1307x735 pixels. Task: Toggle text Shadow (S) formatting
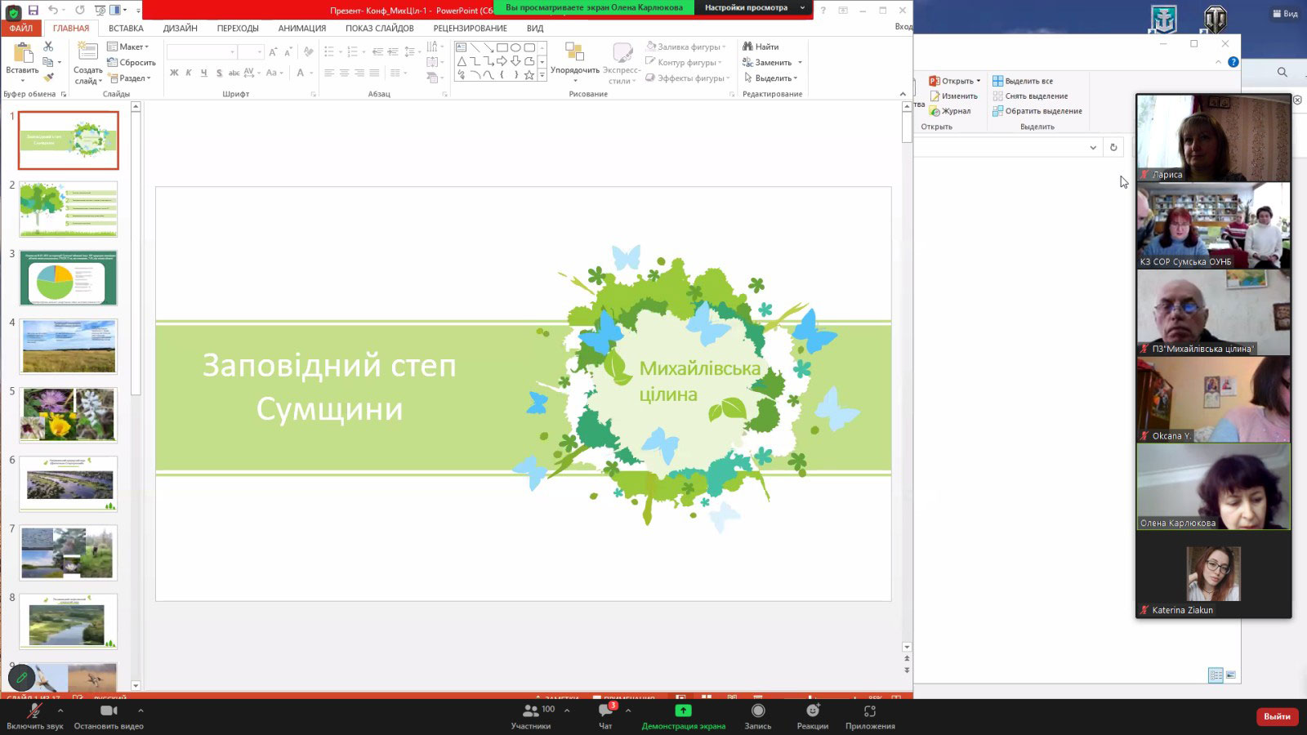click(x=219, y=73)
